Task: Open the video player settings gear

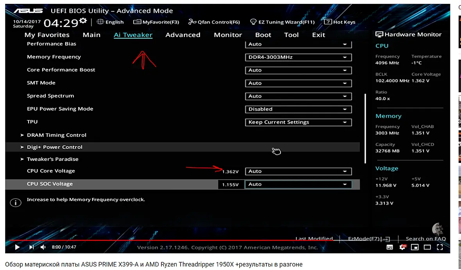Action: 402,247
